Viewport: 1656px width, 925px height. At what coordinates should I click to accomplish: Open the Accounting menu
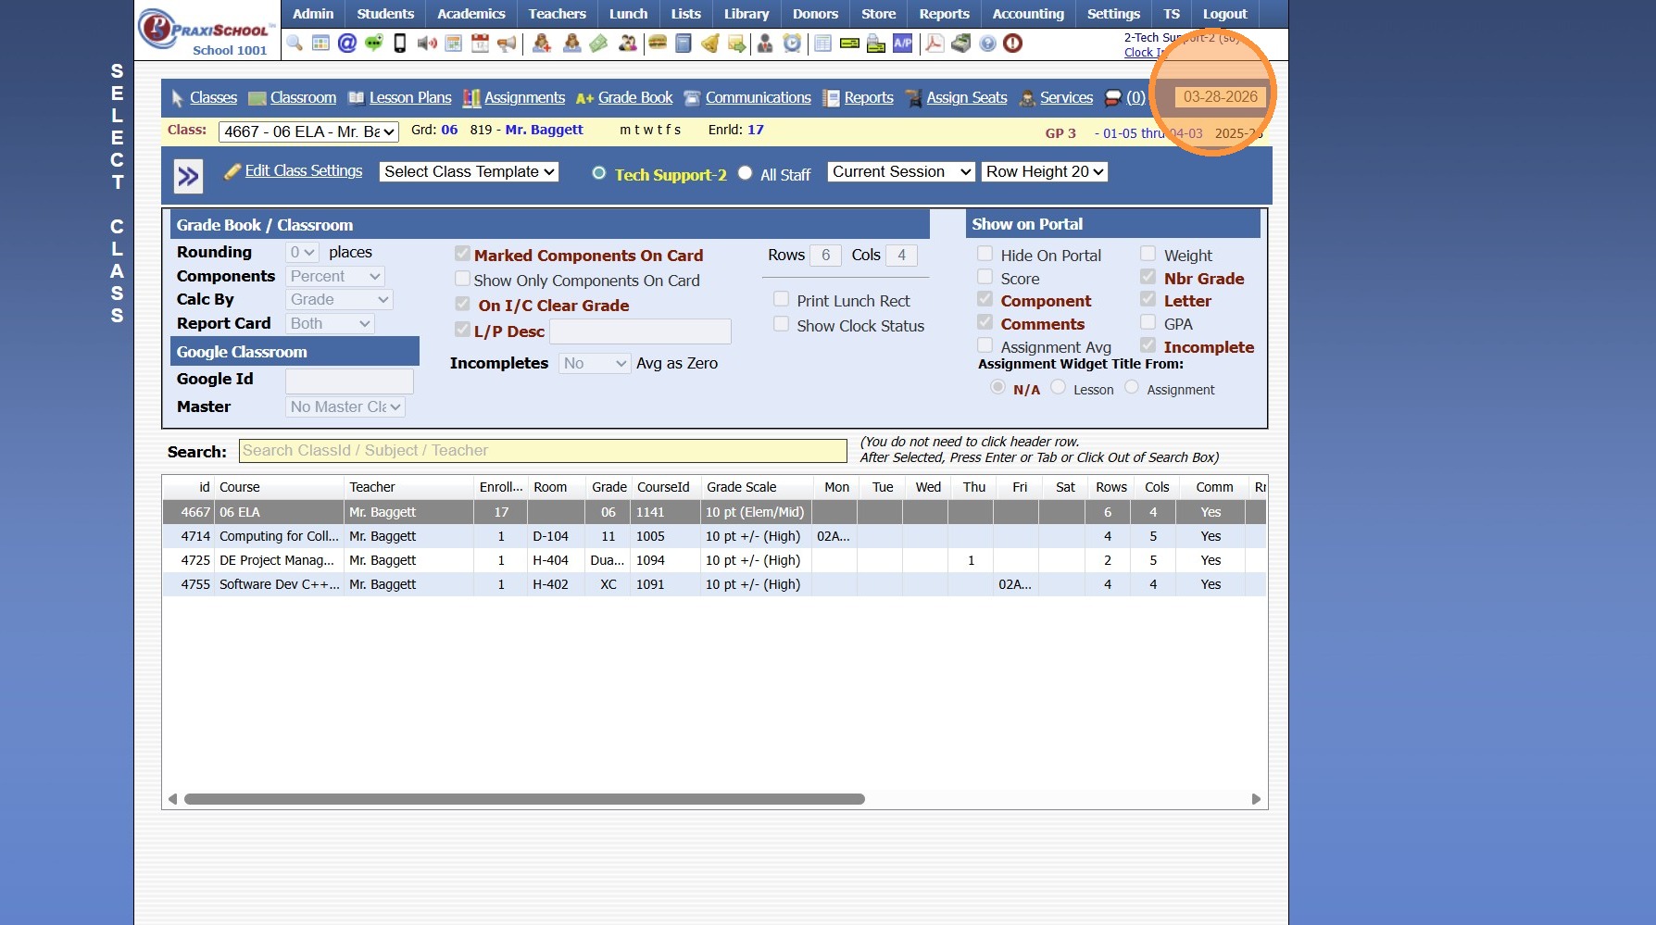point(1027,14)
